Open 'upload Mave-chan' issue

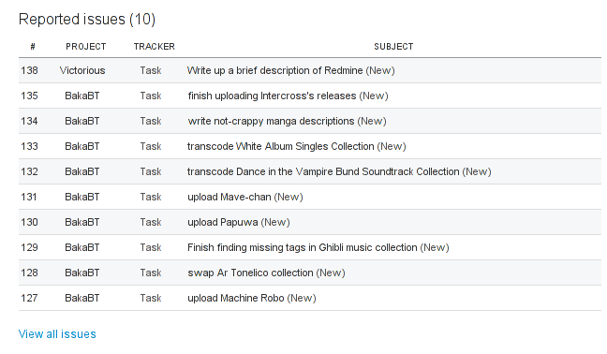[229, 197]
